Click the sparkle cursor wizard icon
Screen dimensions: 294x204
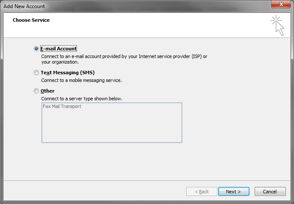277,25
